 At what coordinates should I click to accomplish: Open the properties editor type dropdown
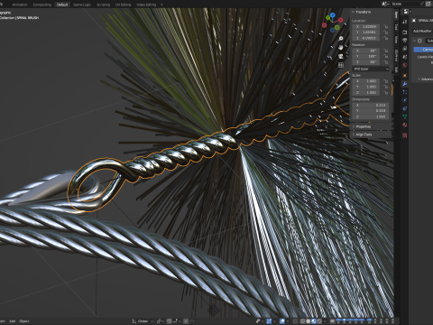click(407, 12)
